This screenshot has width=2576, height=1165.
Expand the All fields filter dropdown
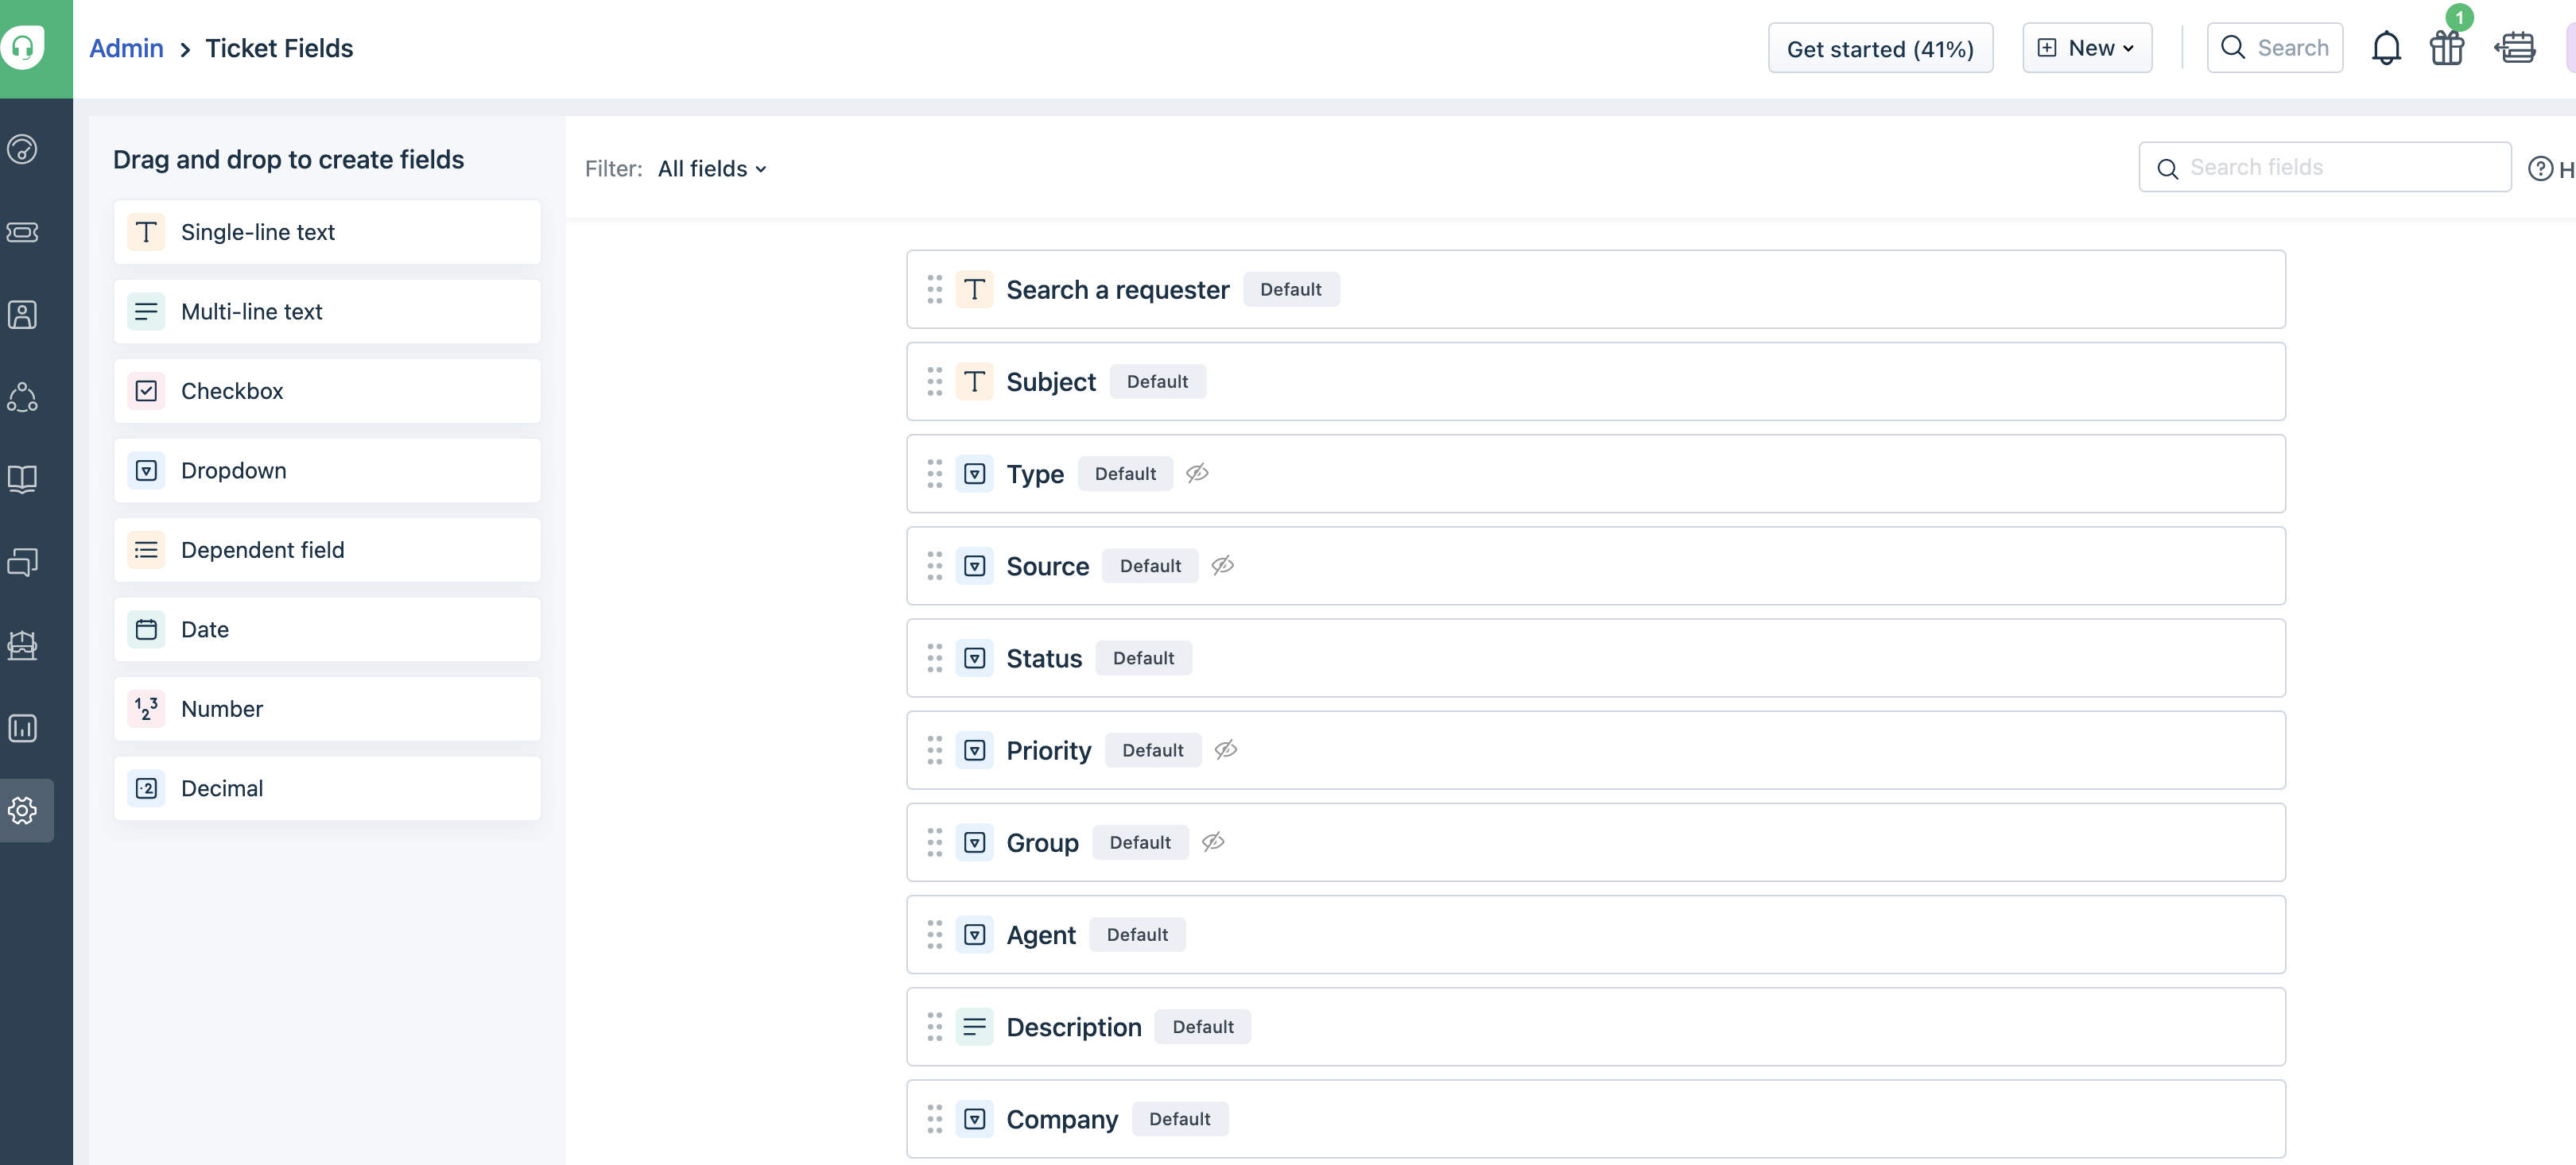click(712, 168)
